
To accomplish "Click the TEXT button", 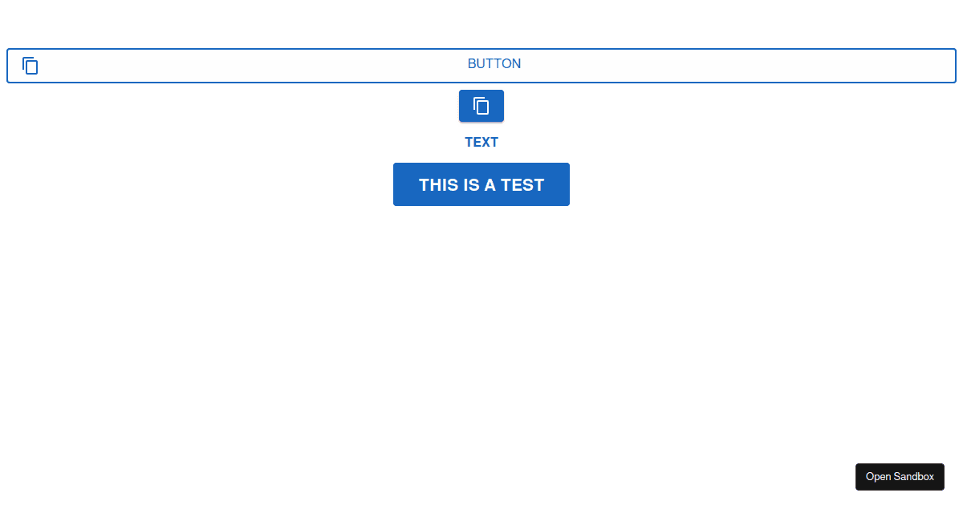I will [481, 142].
